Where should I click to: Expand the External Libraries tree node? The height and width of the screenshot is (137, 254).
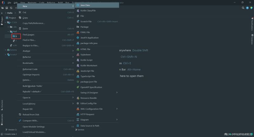point(5,50)
